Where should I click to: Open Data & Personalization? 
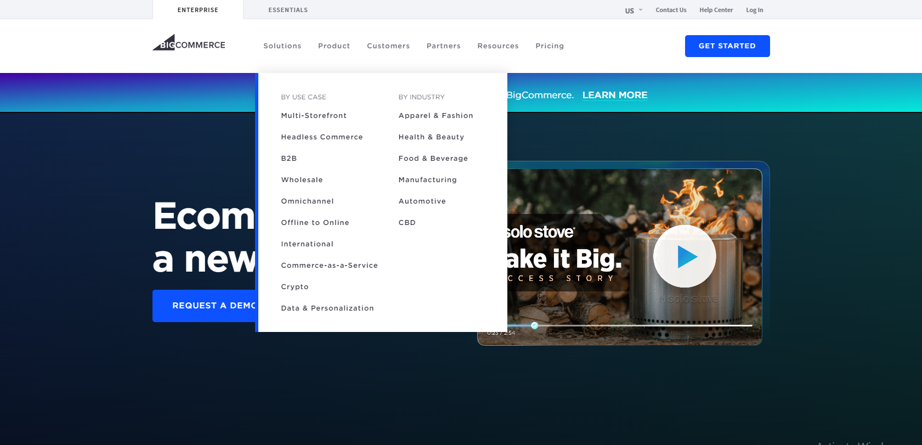coord(327,308)
